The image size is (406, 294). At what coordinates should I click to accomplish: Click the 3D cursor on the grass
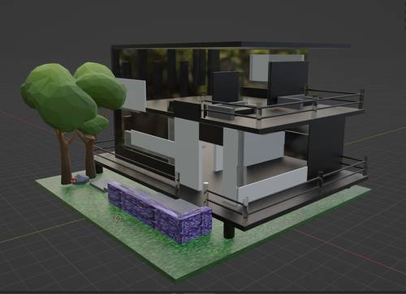click(118, 218)
